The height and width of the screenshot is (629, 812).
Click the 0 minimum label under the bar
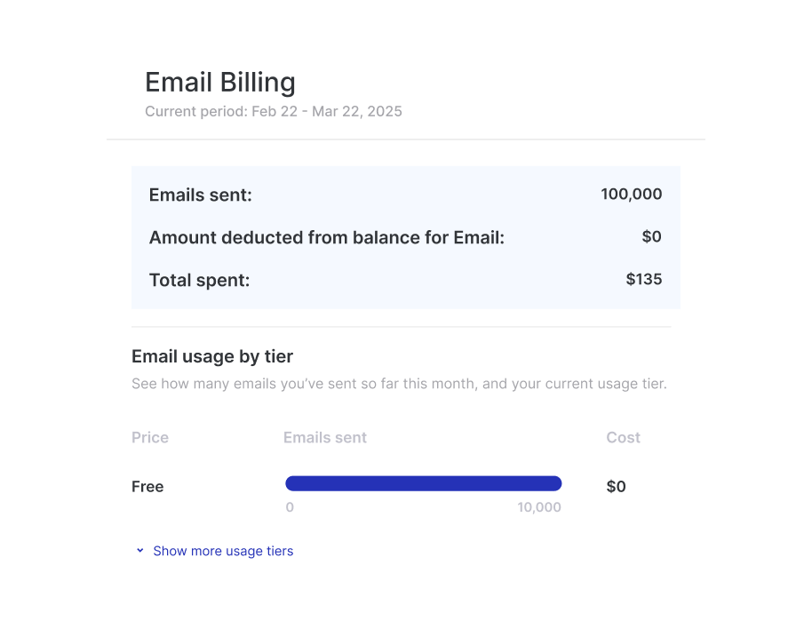[290, 508]
